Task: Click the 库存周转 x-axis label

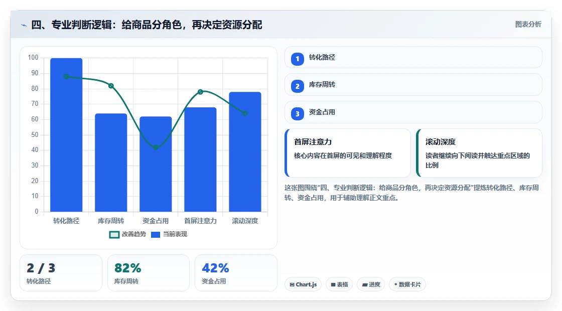Action: [x=111, y=221]
